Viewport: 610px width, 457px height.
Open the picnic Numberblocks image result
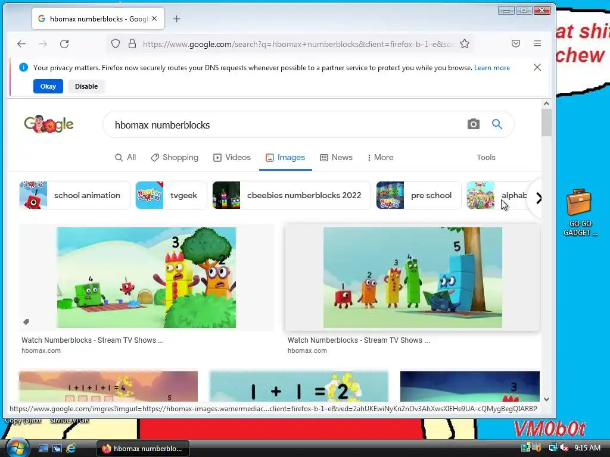(147, 277)
